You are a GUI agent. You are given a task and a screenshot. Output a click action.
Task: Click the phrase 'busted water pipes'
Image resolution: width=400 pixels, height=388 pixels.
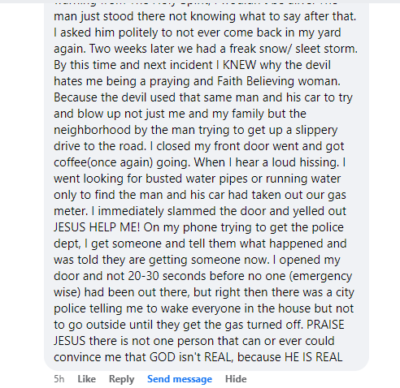[197, 179]
